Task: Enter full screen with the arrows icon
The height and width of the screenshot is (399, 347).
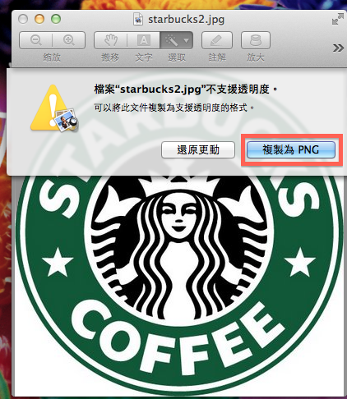Action: (338, 19)
